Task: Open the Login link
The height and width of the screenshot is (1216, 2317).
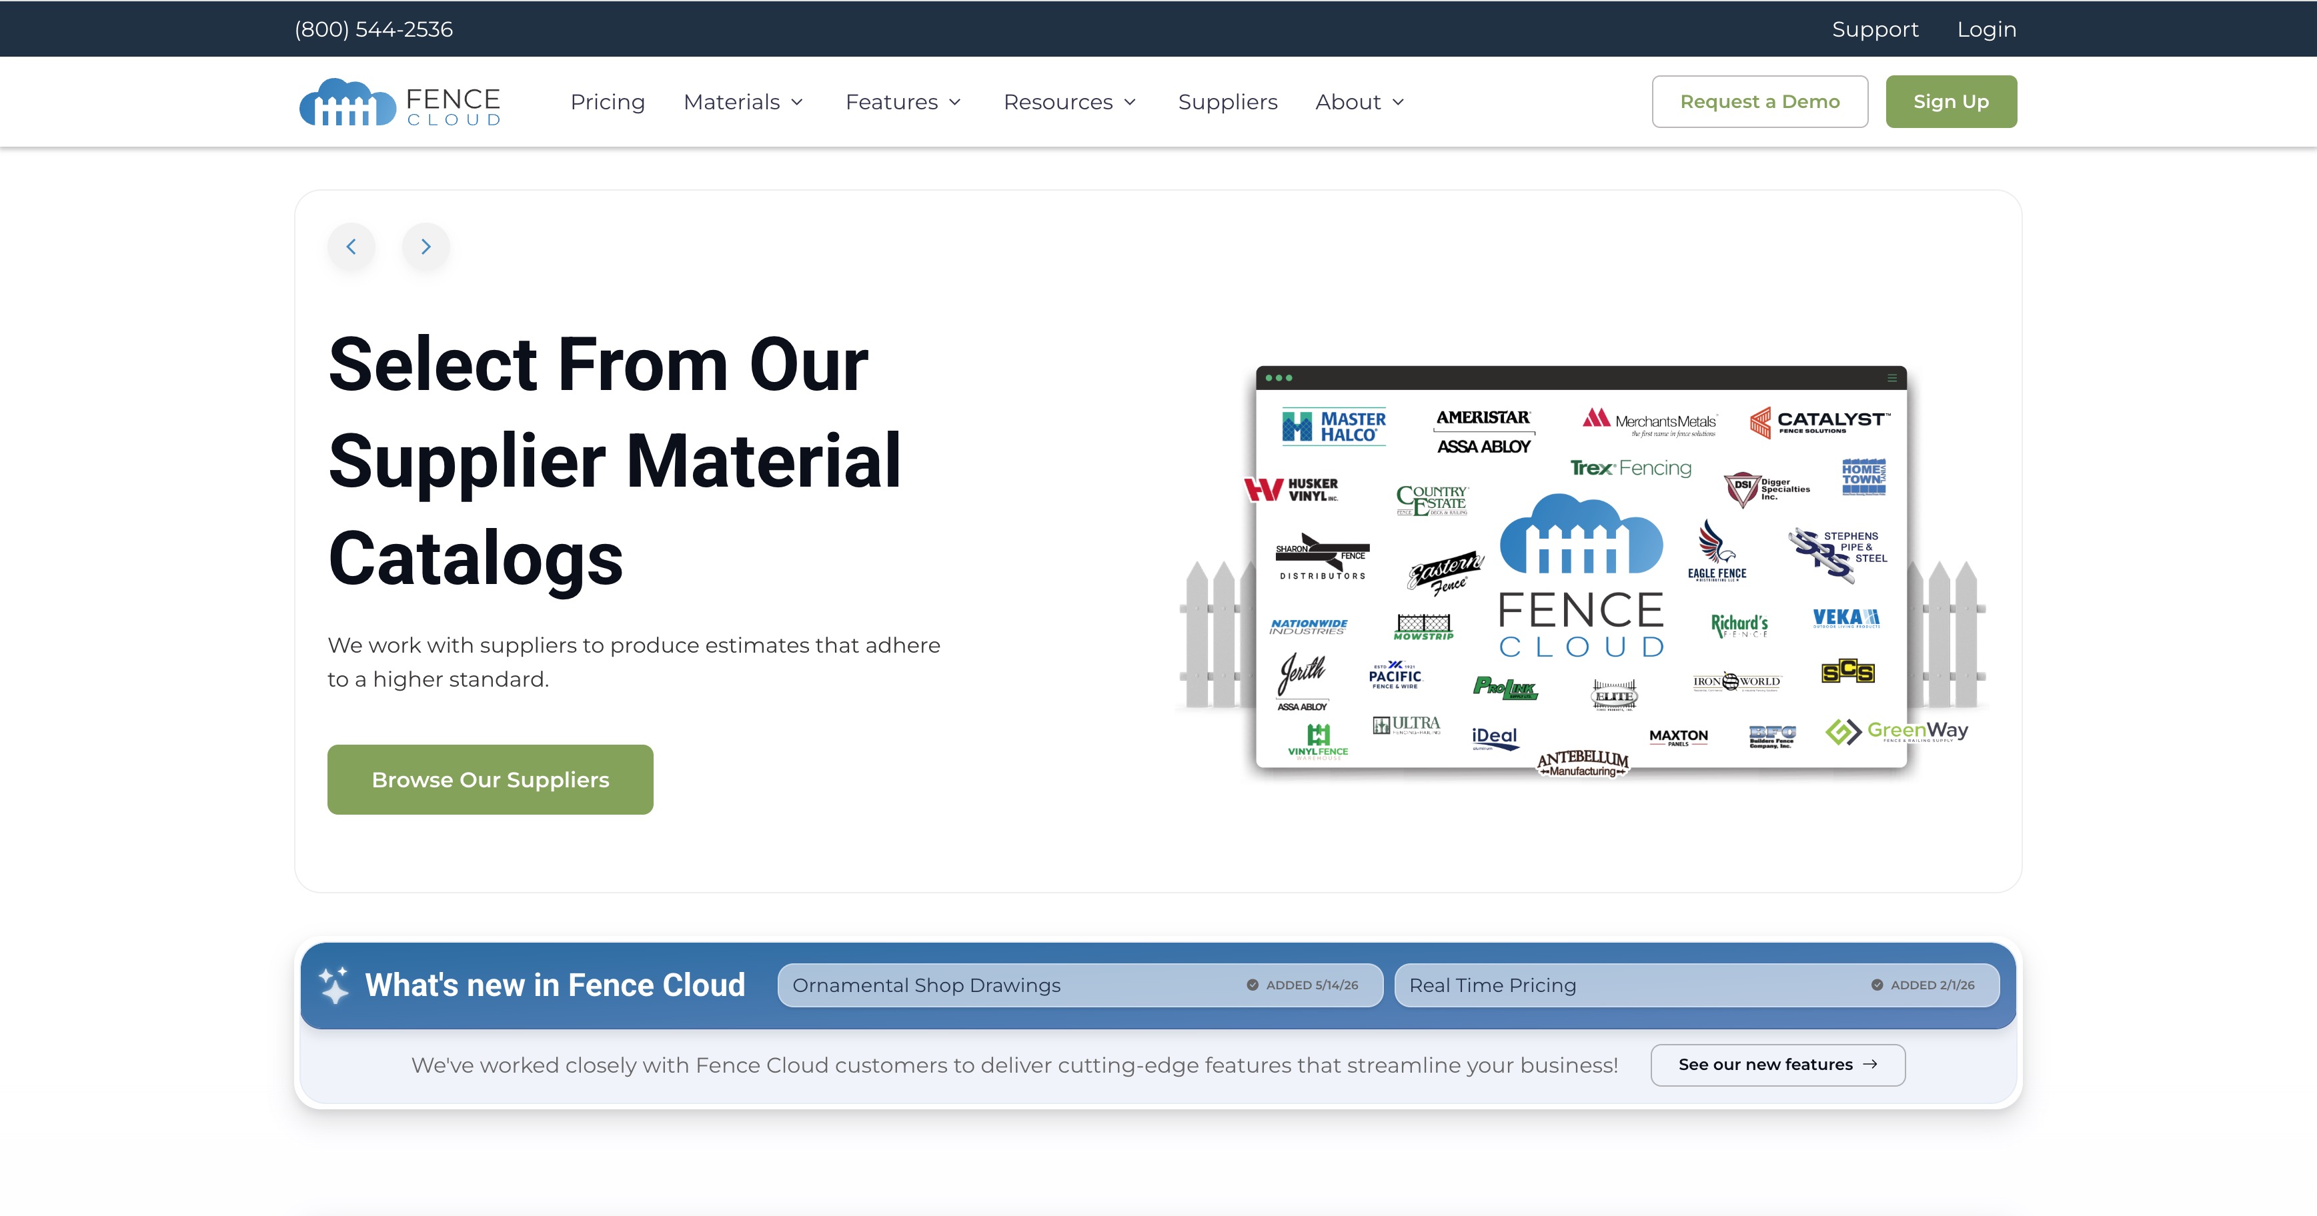Action: (x=1987, y=29)
